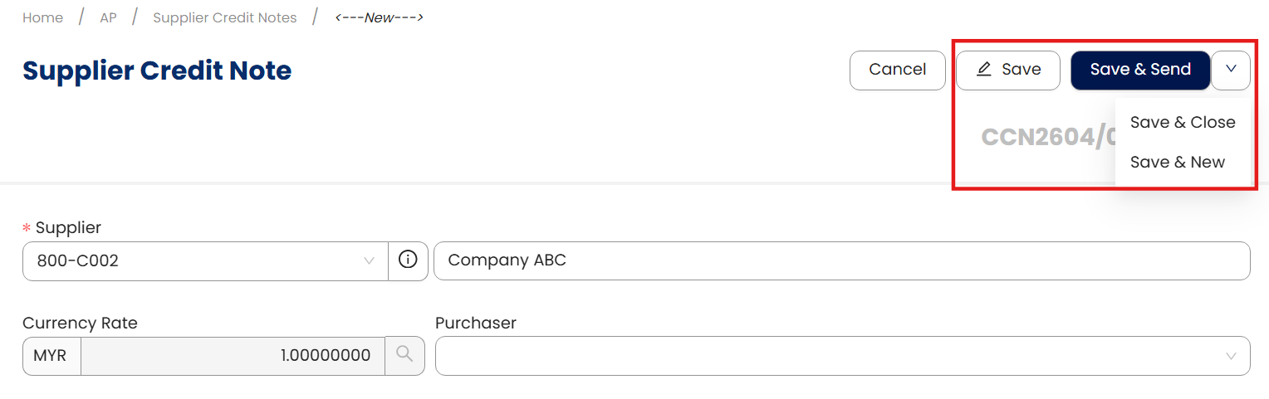1269x399 pixels.
Task: Choose Save & Close option
Action: click(1182, 122)
